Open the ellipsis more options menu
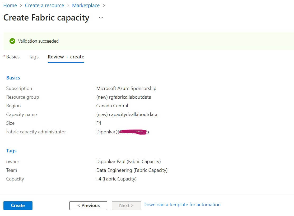 point(101,18)
